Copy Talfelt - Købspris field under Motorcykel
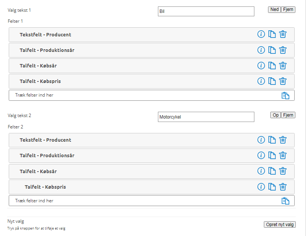The height and width of the screenshot is (236, 306). pos(272,187)
